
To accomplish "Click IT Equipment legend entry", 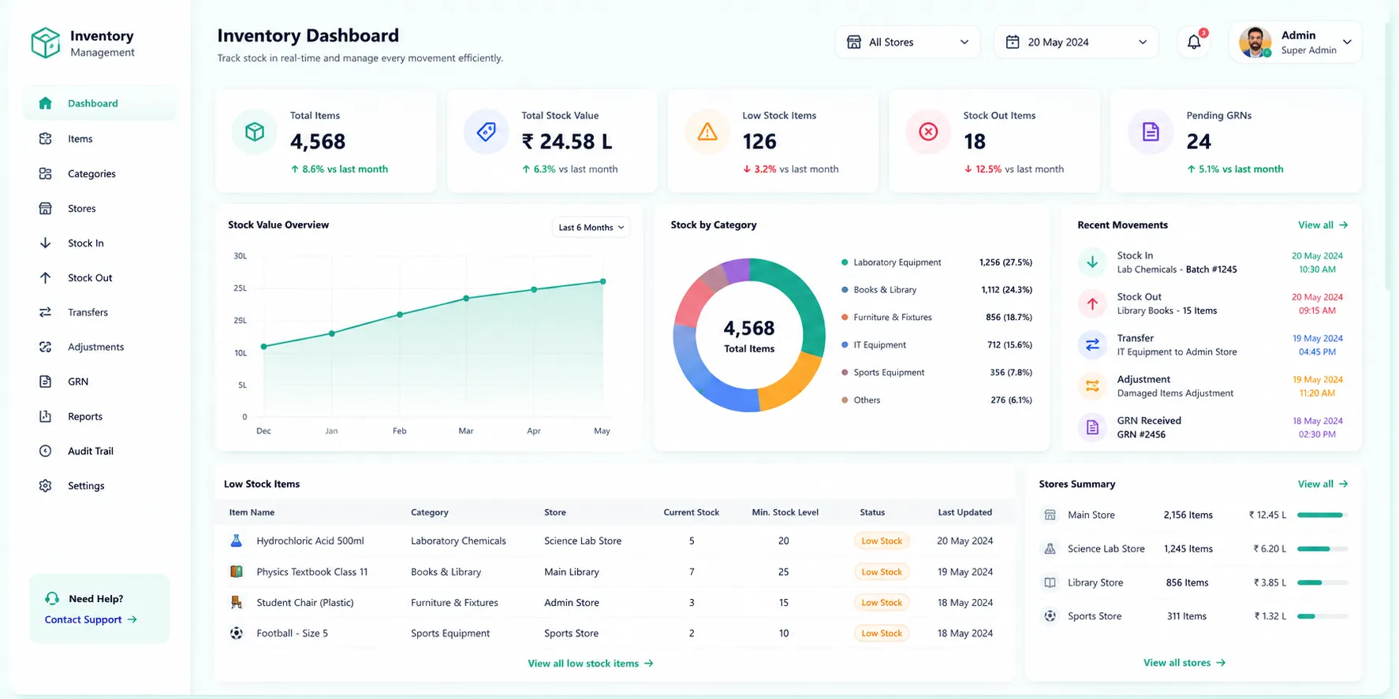I will 936,344.
